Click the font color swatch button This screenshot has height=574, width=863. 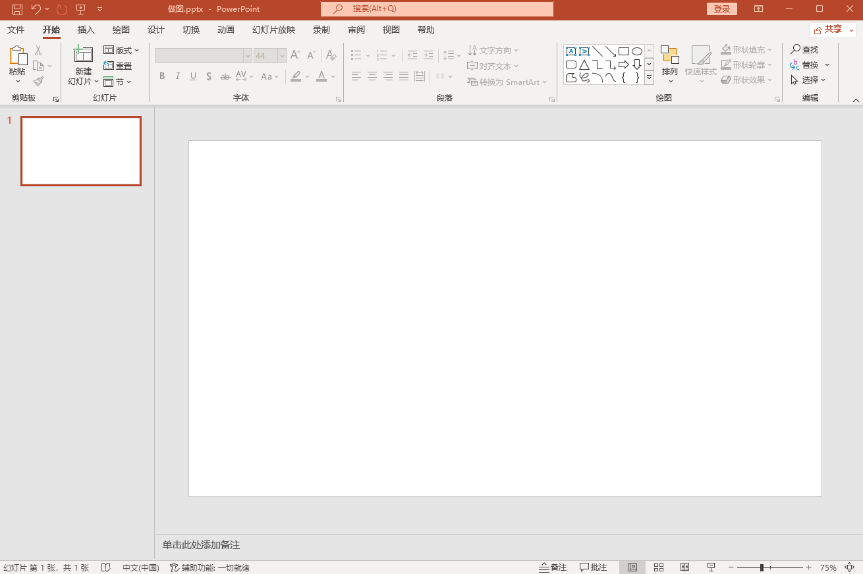[x=321, y=76]
